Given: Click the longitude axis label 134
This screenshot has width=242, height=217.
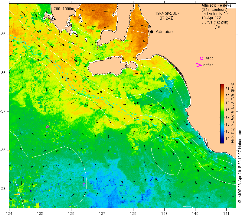Looking at the screenshot, I should tap(9, 213).
